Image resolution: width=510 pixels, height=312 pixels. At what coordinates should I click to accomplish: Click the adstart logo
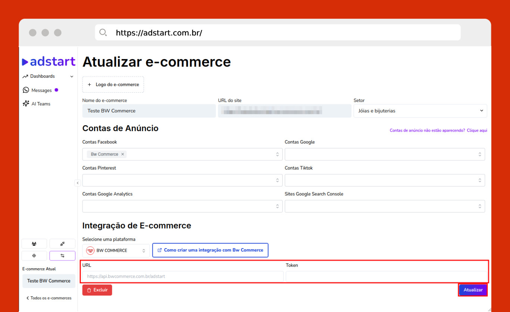[49, 62]
